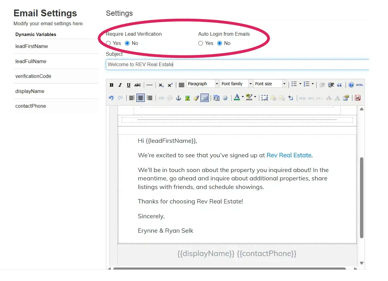Screen dimensions: 388x281
Task: Apply subscript formatting
Action: (161, 85)
